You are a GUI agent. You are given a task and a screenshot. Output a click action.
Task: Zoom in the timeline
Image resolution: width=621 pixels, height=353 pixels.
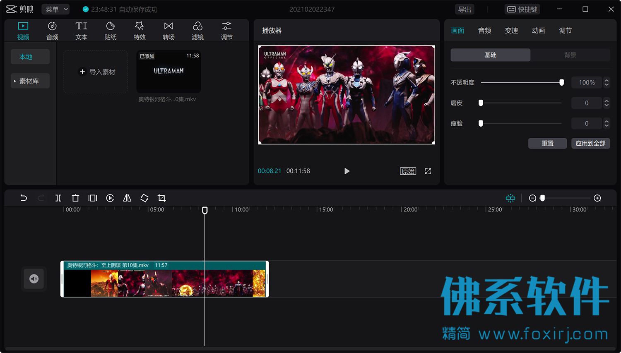pyautogui.click(x=597, y=198)
